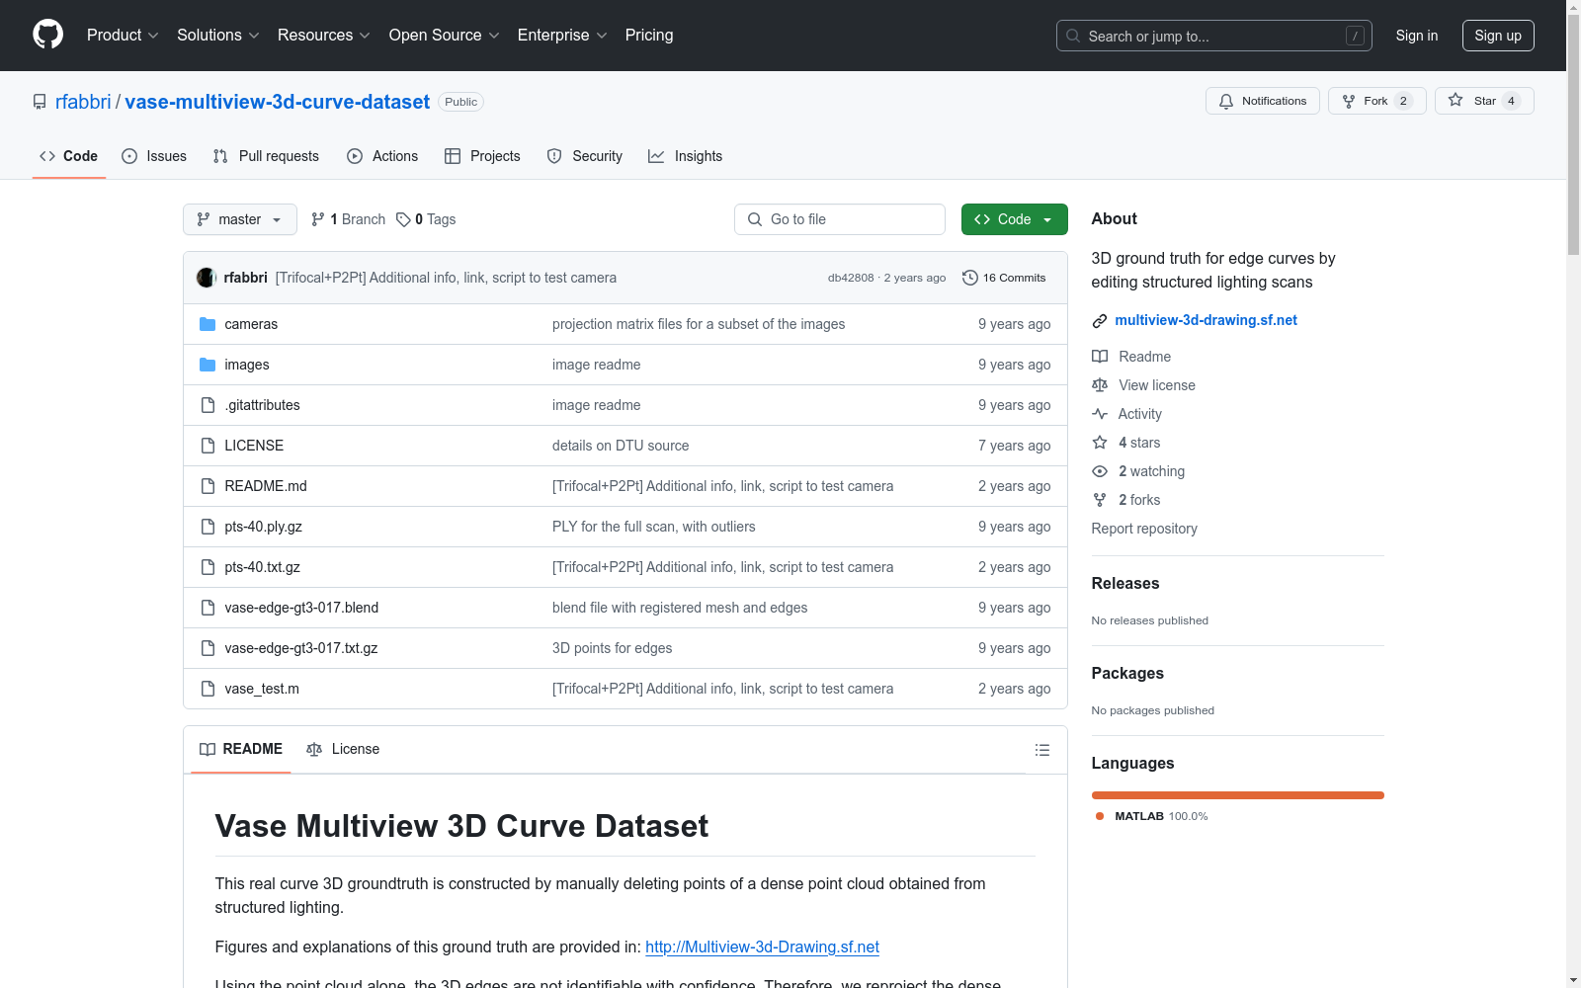Screen dimensions: 1581x988
Task: Open the multiview-3d-drawing.sf.net link in About
Action: point(1206,320)
